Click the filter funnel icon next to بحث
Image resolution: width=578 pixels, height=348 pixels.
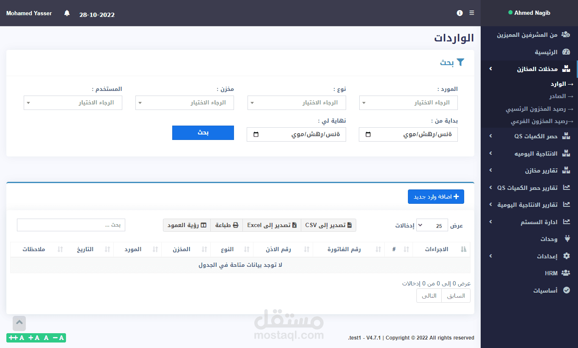pyautogui.click(x=460, y=63)
